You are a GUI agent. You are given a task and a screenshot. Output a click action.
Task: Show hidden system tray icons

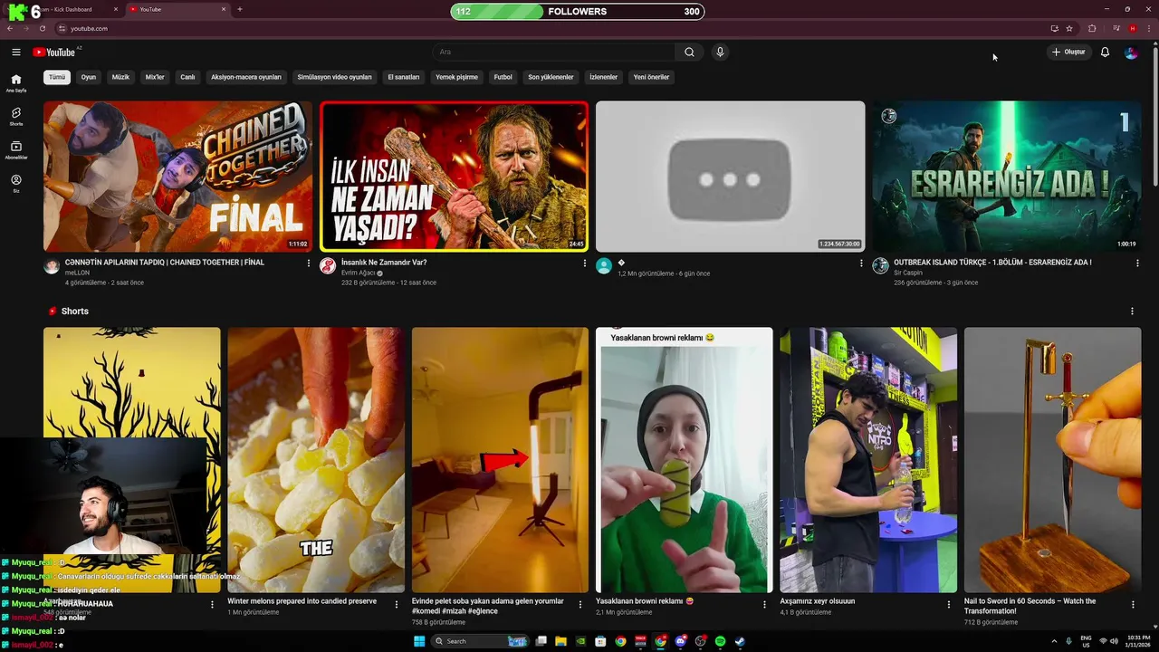click(1054, 641)
